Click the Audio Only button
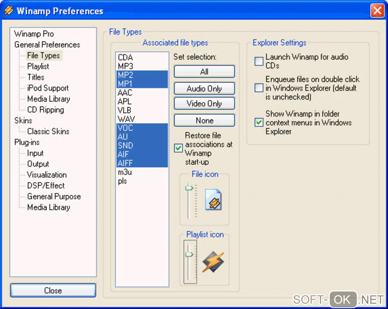The width and height of the screenshot is (388, 309). click(204, 88)
